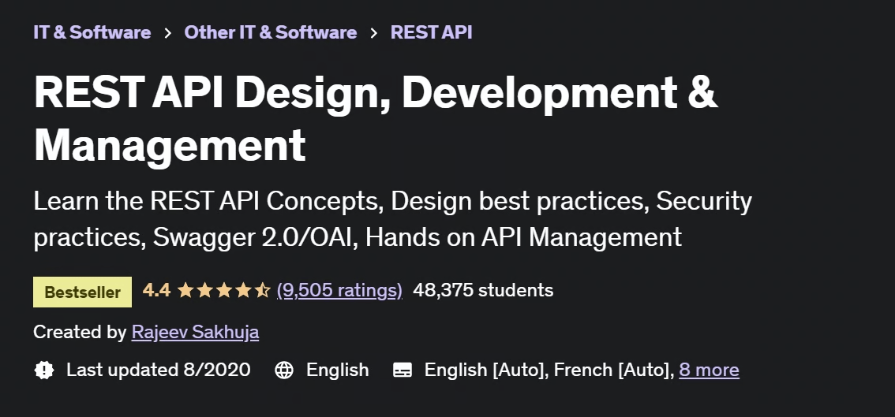Click chevron after IT & Software breadcrumb
895x417 pixels.
click(x=167, y=33)
